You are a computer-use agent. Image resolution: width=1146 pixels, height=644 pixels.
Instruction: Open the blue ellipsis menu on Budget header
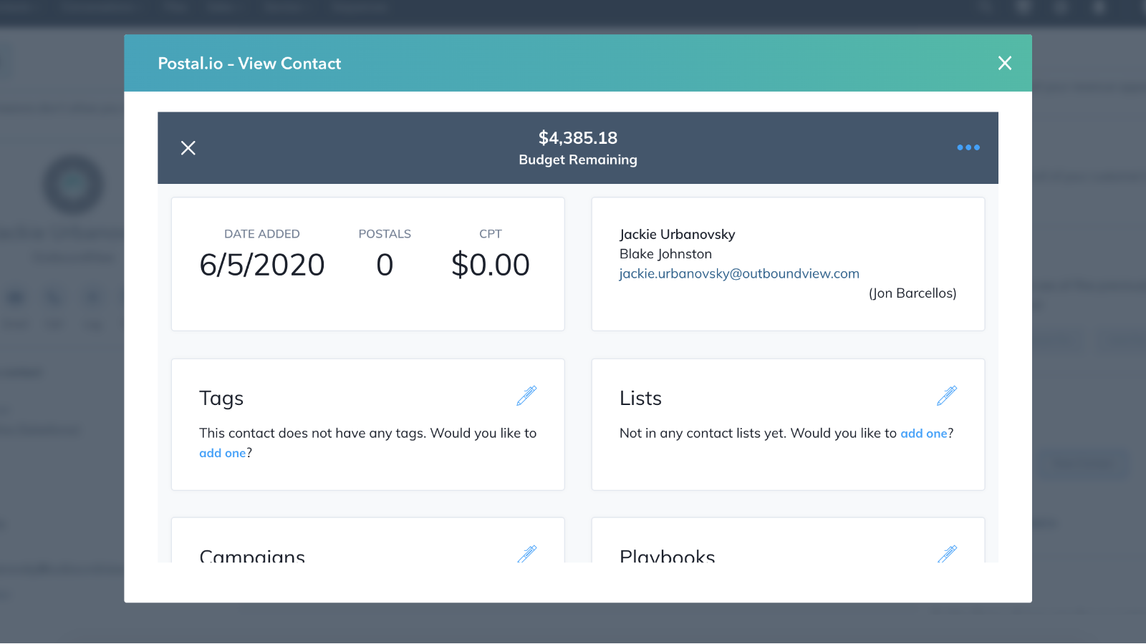coord(968,147)
